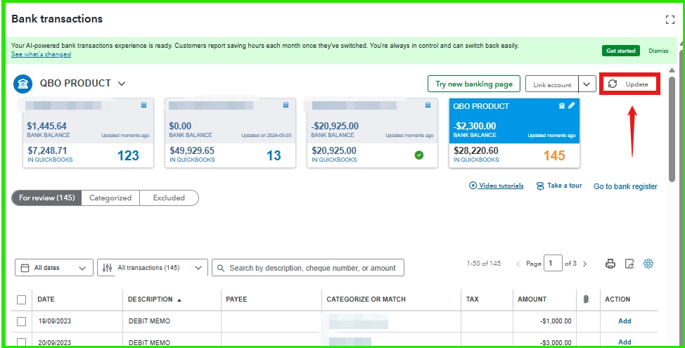
Task: Go to previous page arrow
Action: click(x=518, y=264)
